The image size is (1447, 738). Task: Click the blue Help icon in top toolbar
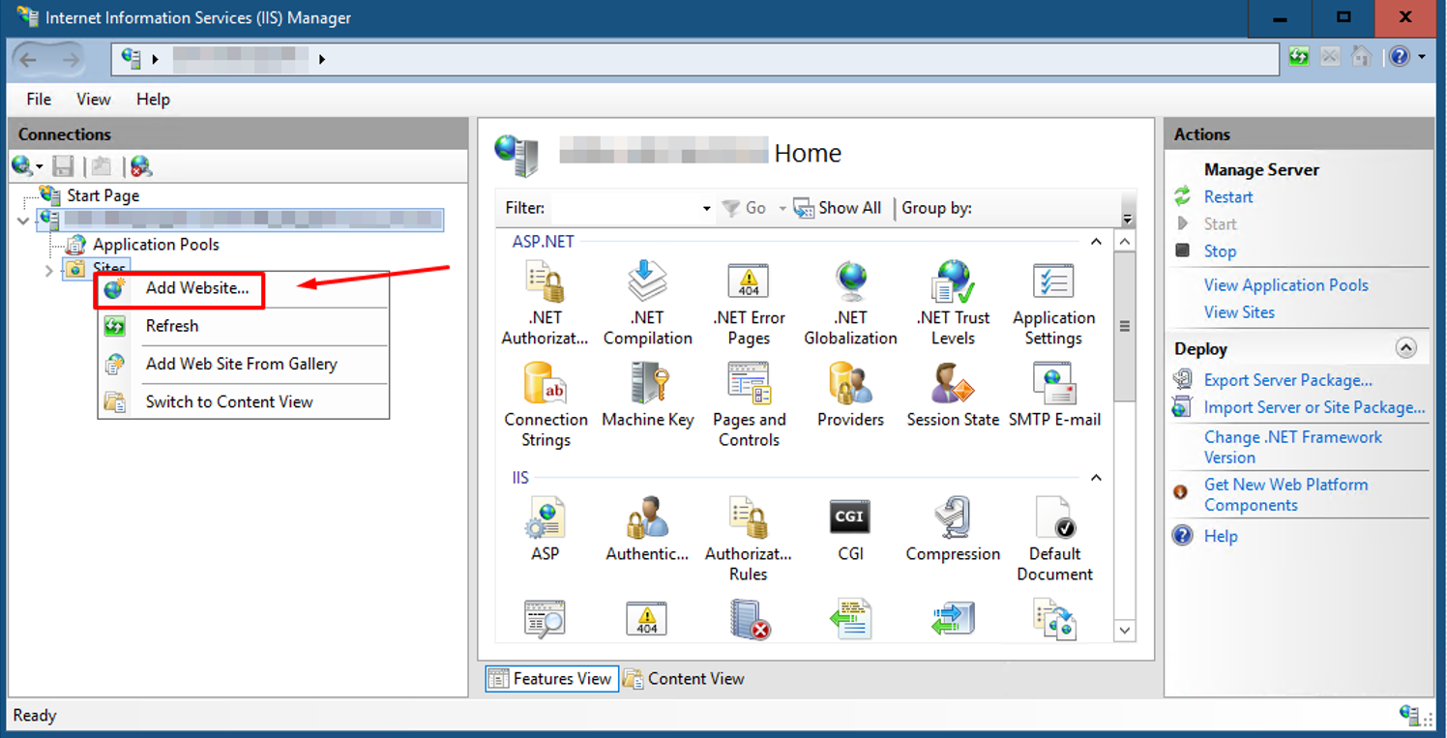[1399, 57]
